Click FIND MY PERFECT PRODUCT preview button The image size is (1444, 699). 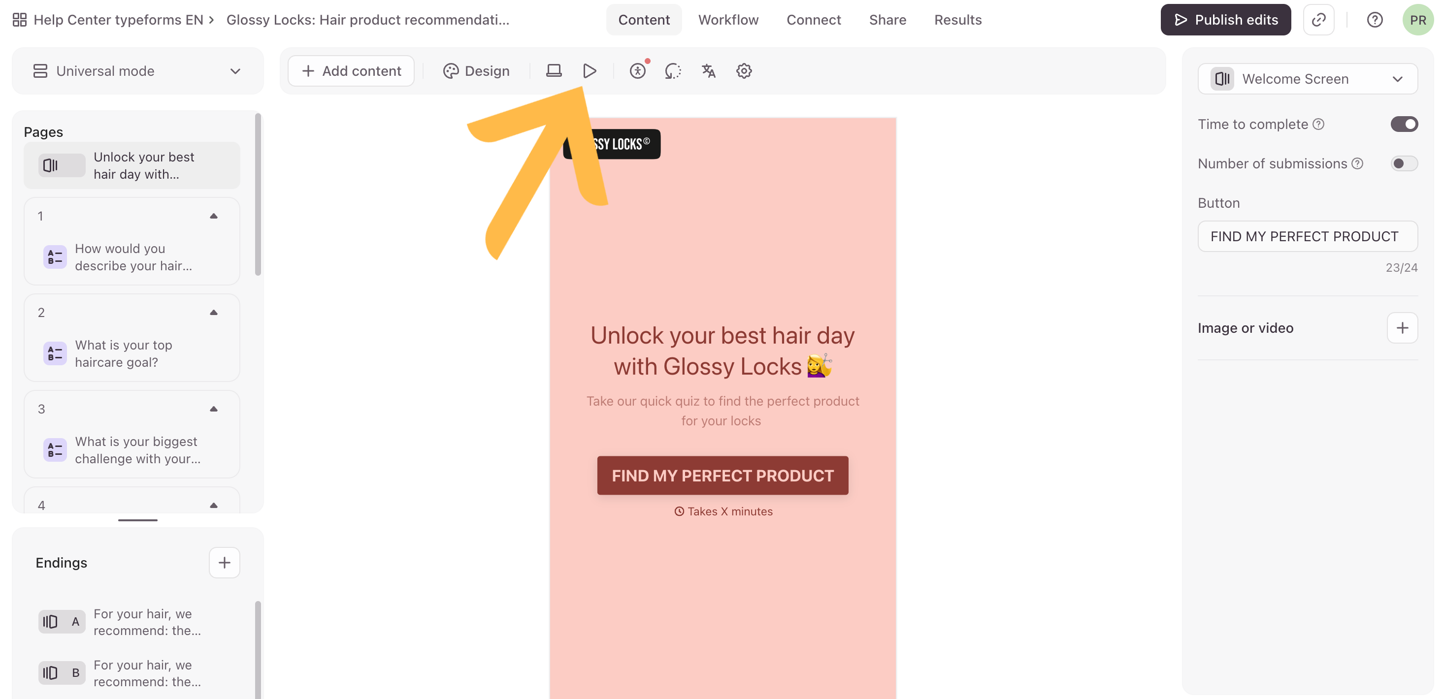[x=722, y=475]
